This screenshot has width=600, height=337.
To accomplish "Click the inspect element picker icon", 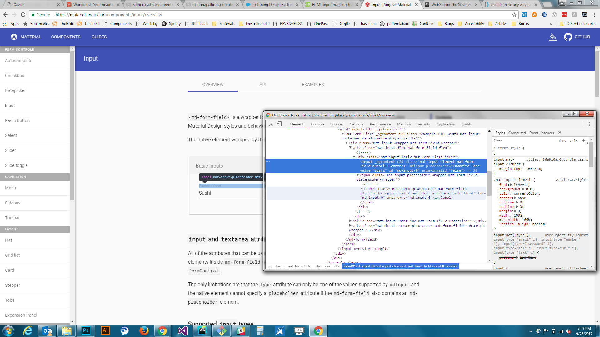I will tap(271, 124).
